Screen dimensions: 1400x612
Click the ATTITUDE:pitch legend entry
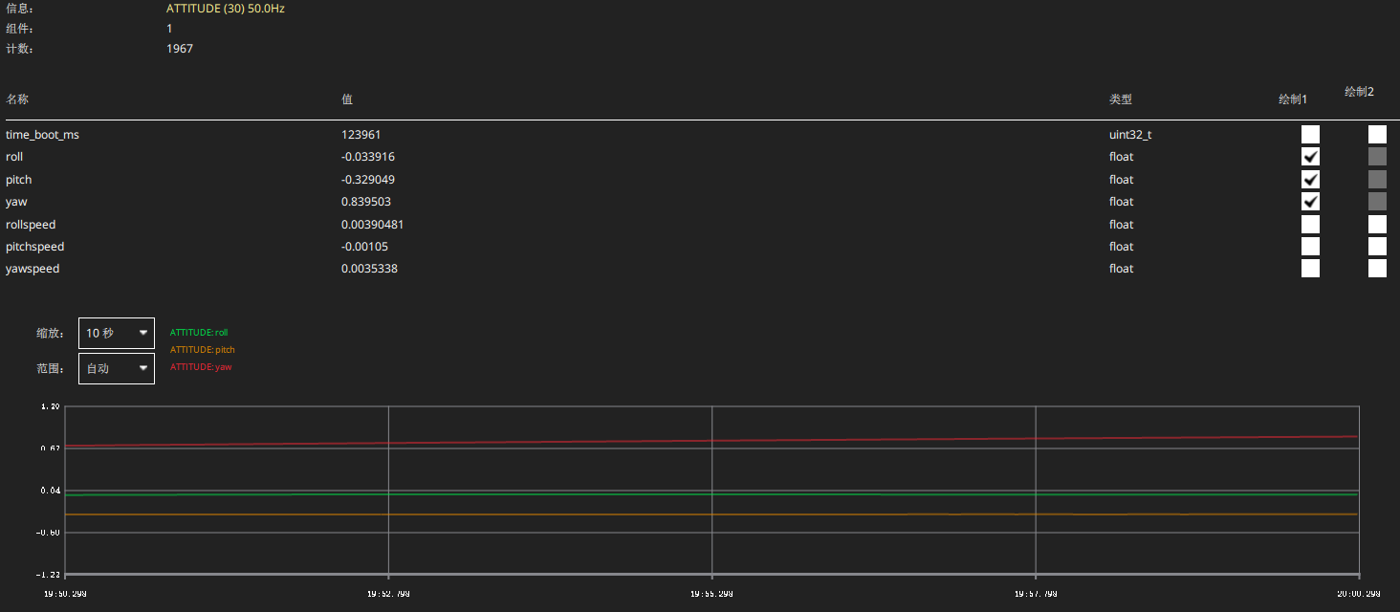[202, 349]
